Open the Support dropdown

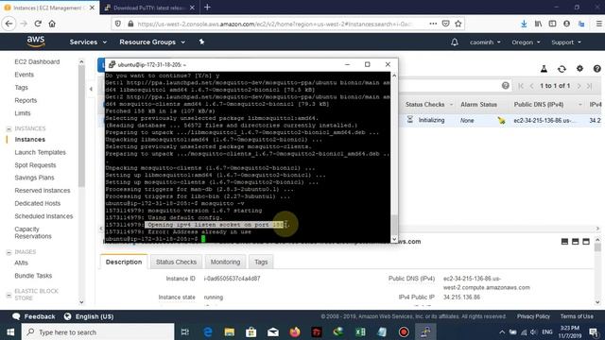(x=566, y=42)
